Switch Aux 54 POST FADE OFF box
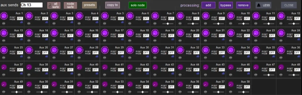The width and height of the screenshot is (302, 95). (x=146, y=87)
